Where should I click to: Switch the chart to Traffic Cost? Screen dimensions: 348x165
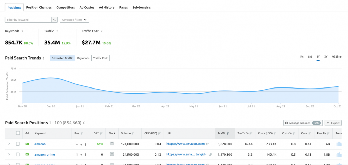coord(100,58)
